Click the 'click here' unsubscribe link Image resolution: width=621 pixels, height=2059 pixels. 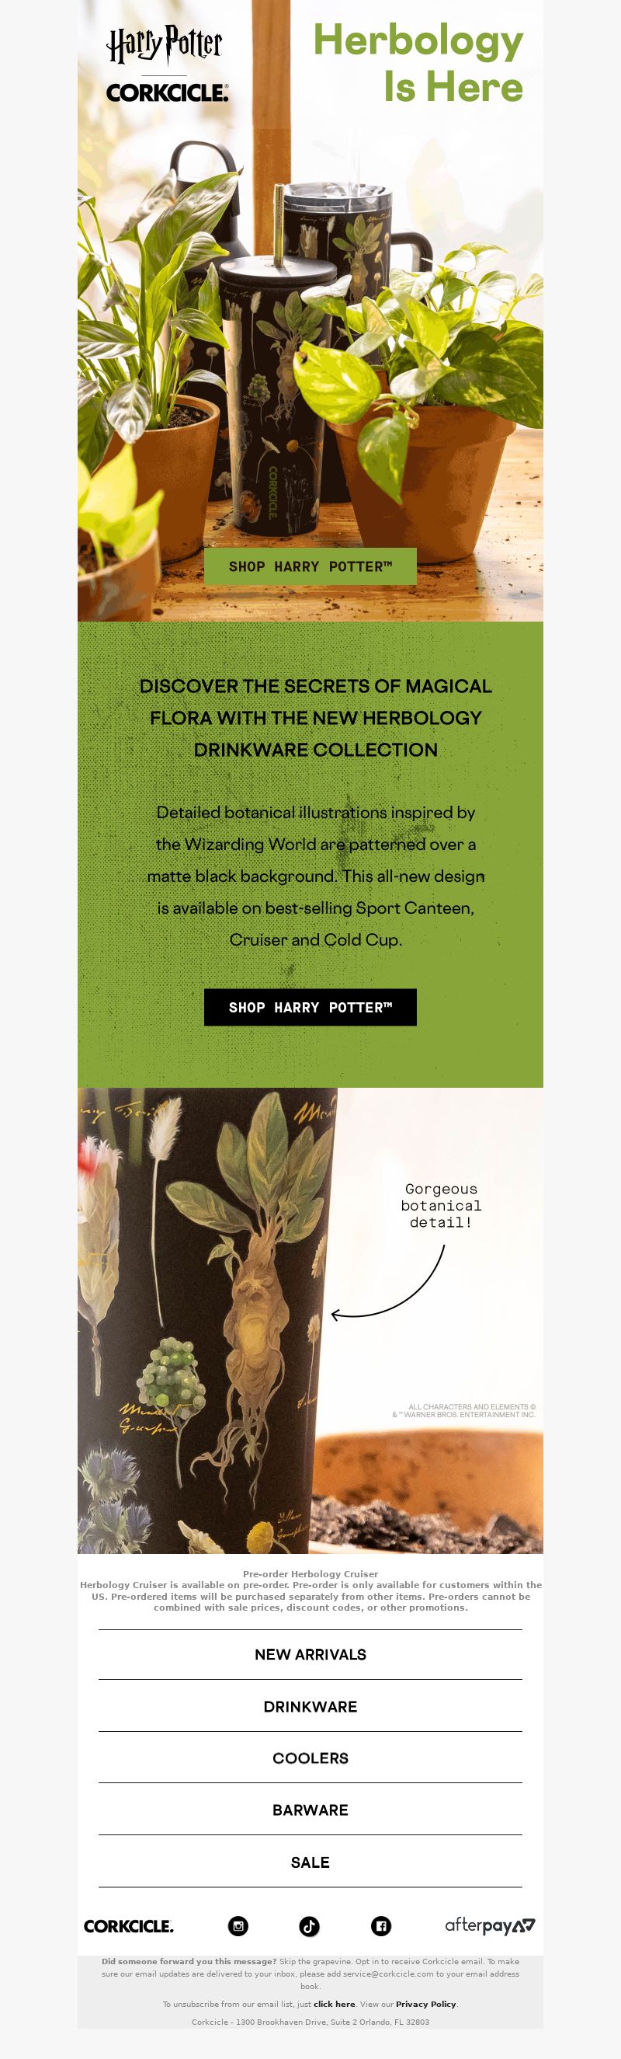tap(334, 2004)
